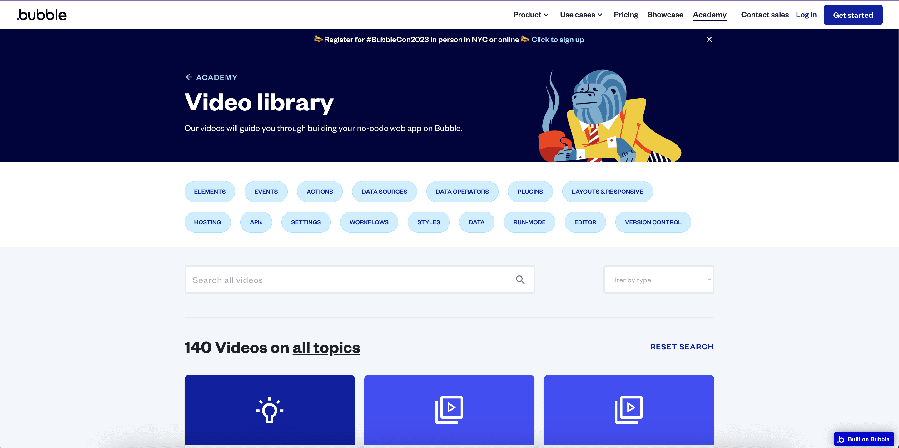Click the Bubble logo in top left

(x=42, y=14)
